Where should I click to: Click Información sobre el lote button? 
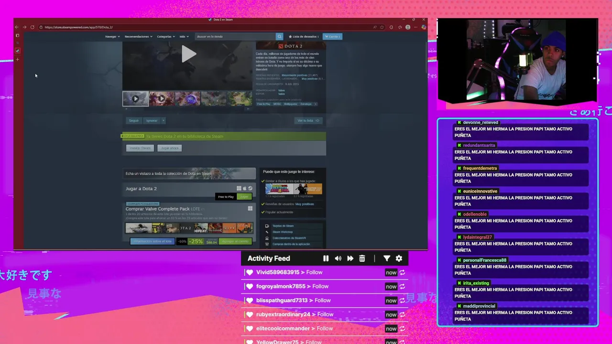[153, 241]
